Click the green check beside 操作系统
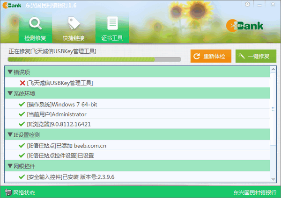Viewport: 281px width, 198px height. [22, 104]
